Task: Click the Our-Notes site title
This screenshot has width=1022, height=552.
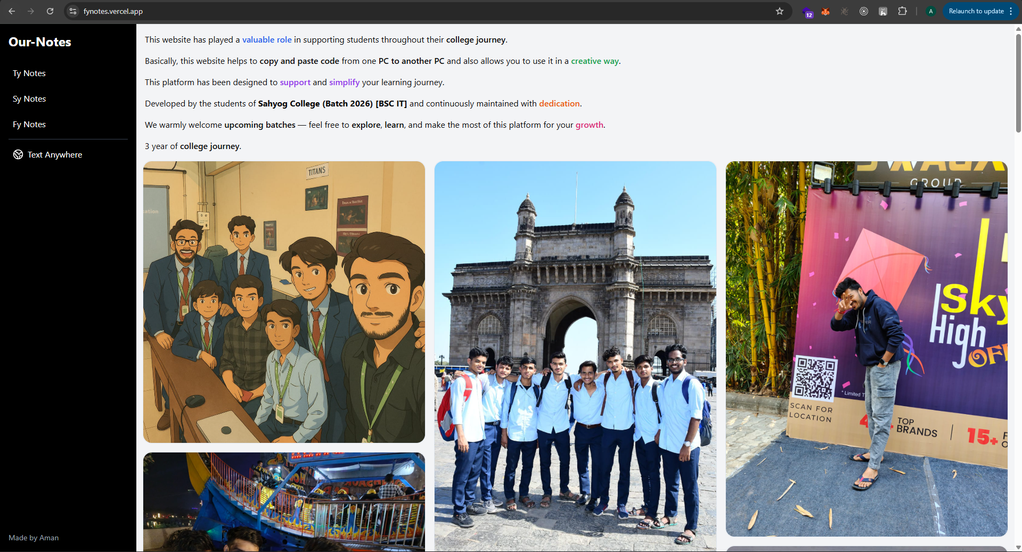Action: [x=40, y=42]
